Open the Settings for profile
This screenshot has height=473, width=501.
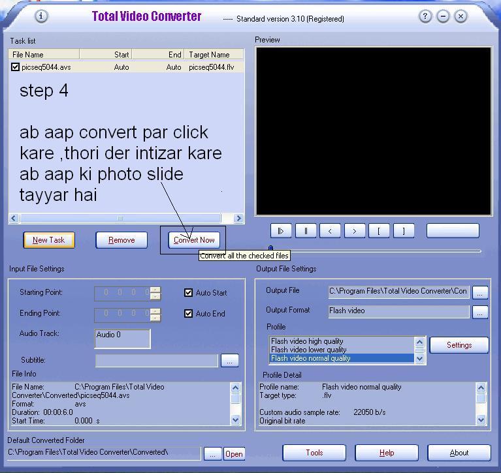(459, 345)
